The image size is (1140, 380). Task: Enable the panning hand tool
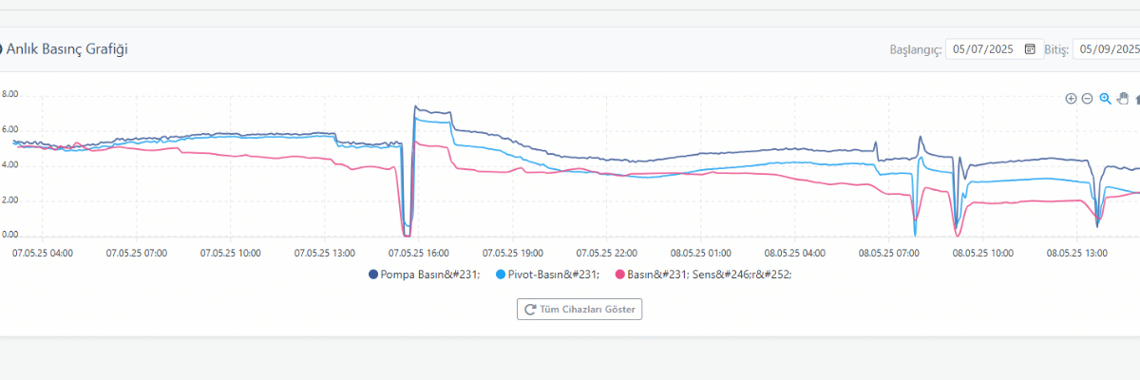pyautogui.click(x=1122, y=98)
